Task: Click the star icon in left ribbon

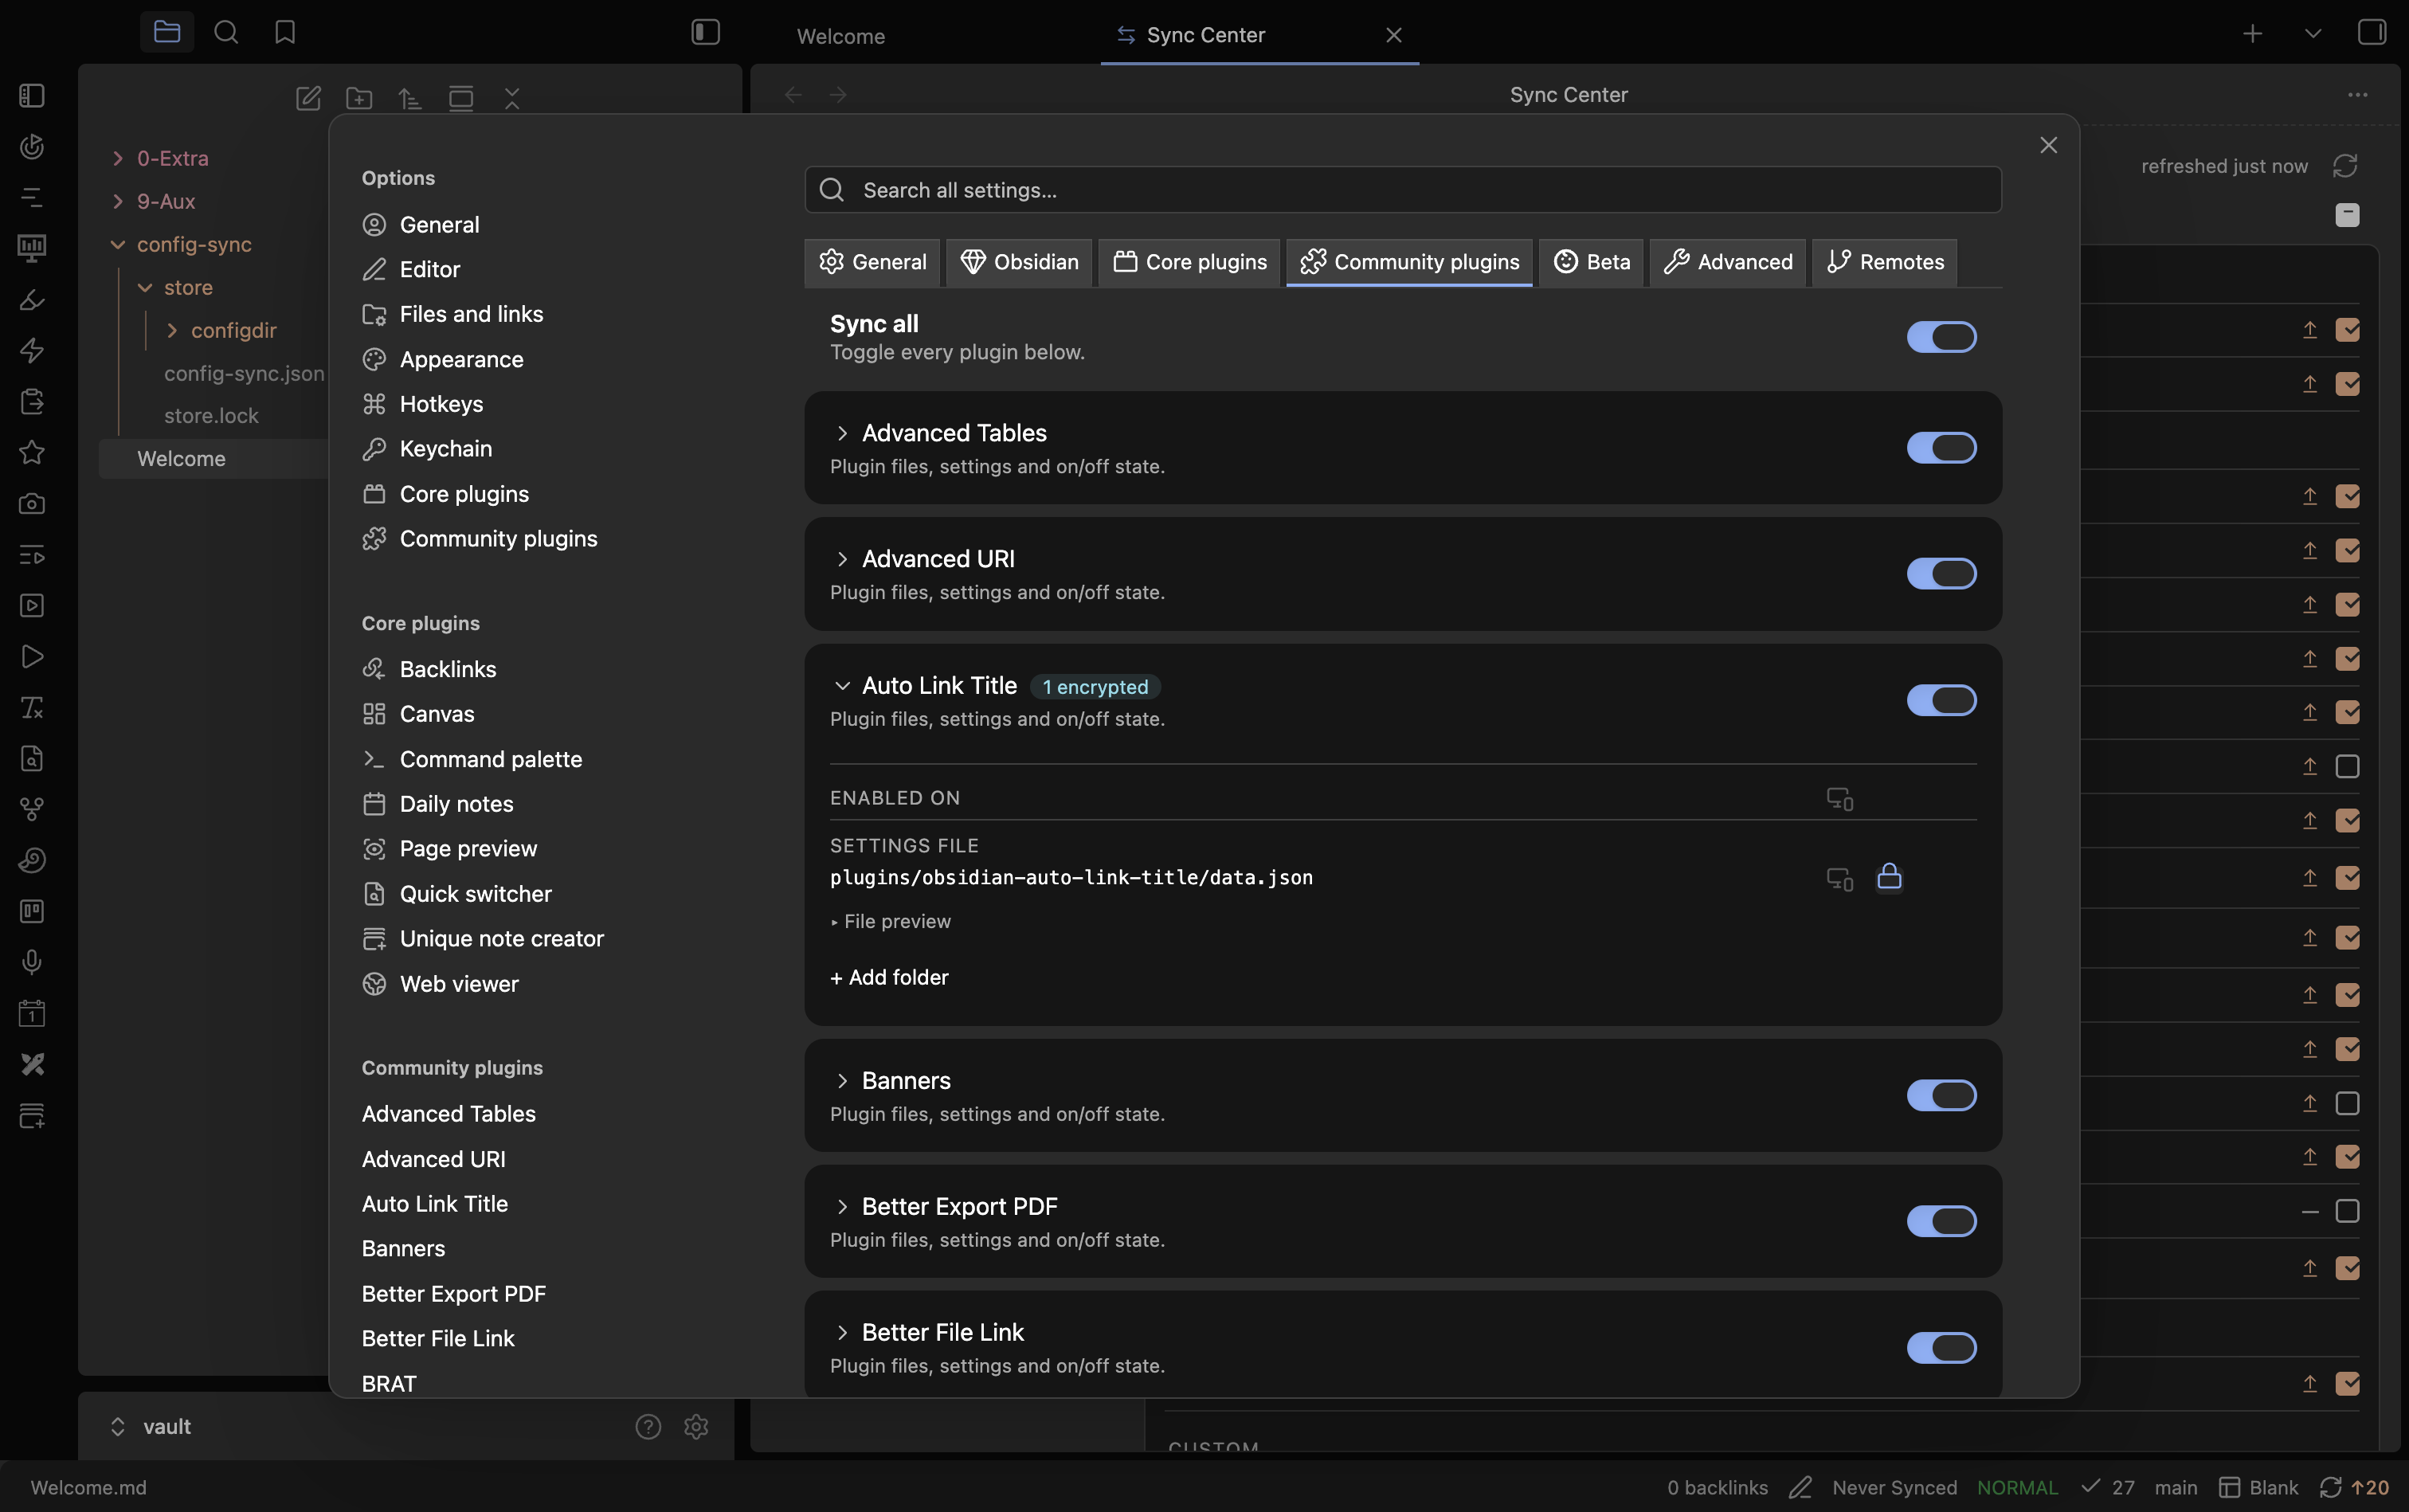Action: [x=32, y=452]
